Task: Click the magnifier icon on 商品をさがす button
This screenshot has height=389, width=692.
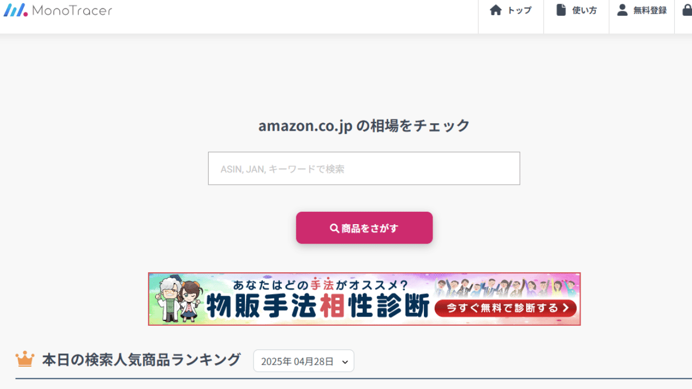Action: coord(335,228)
